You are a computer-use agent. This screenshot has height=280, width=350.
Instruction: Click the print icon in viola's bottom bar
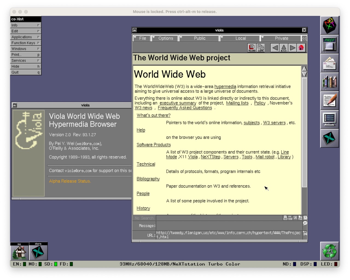coord(285,218)
